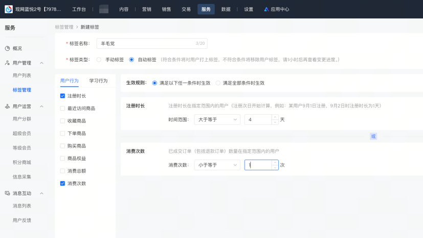Image resolution: width=423 pixels, height=238 pixels.
Task: Open the 大于等于 time range dropdown
Action: click(x=217, y=120)
